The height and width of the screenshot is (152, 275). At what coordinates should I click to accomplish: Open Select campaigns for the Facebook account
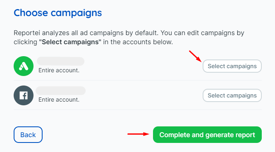tap(232, 95)
